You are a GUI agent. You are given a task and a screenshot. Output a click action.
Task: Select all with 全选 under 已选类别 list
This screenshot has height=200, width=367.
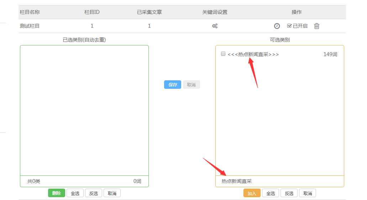pyautogui.click(x=75, y=193)
